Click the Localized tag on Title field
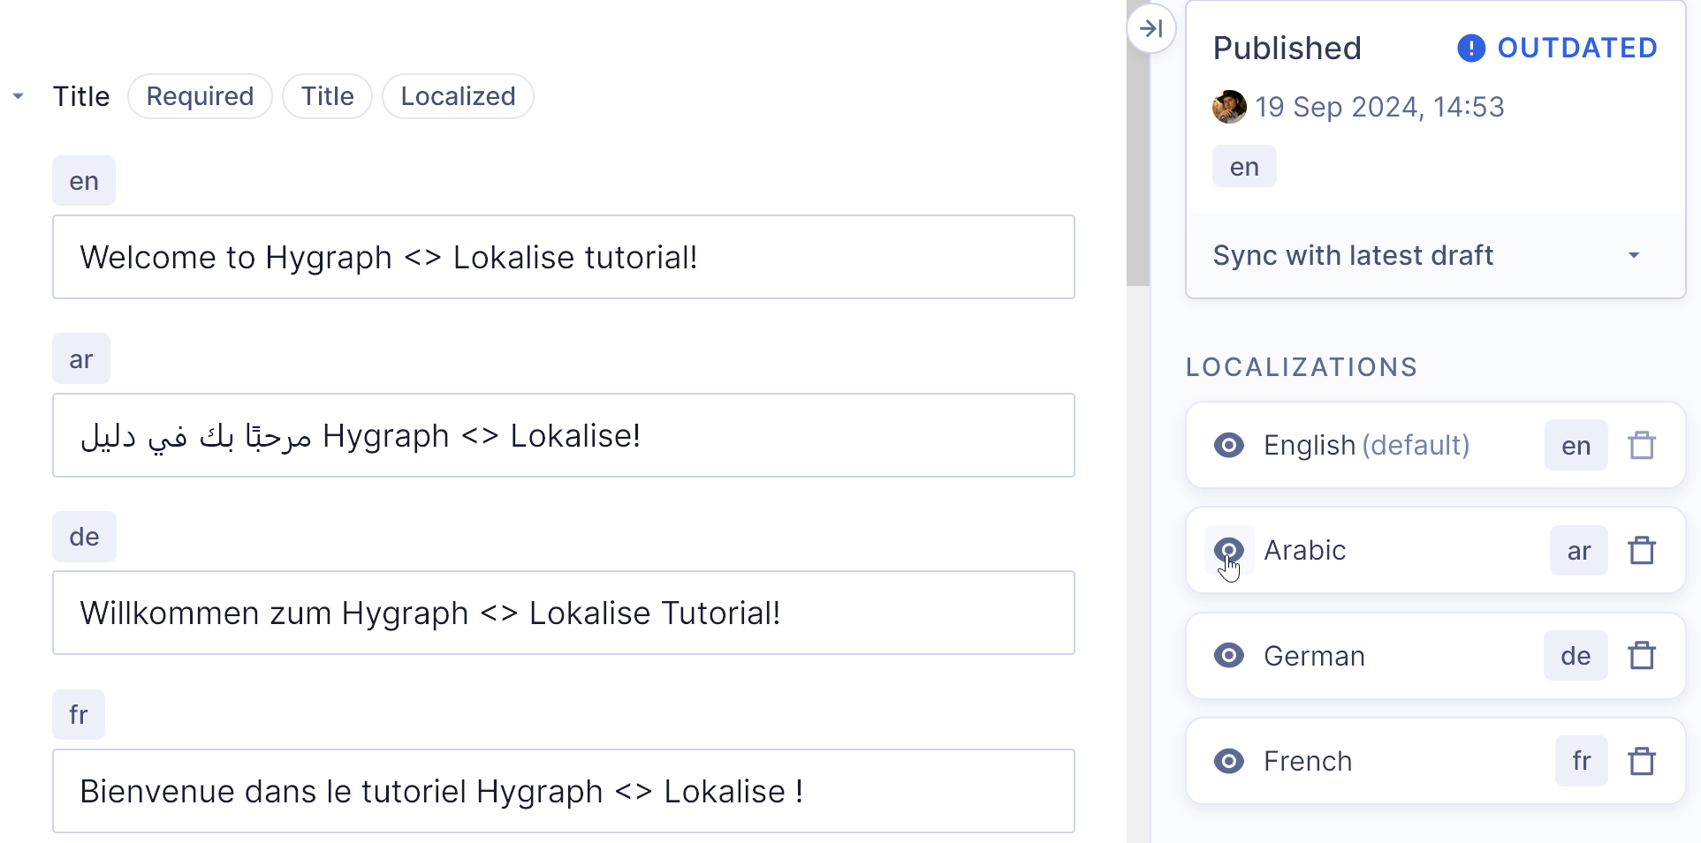This screenshot has height=843, width=1701. pos(457,96)
